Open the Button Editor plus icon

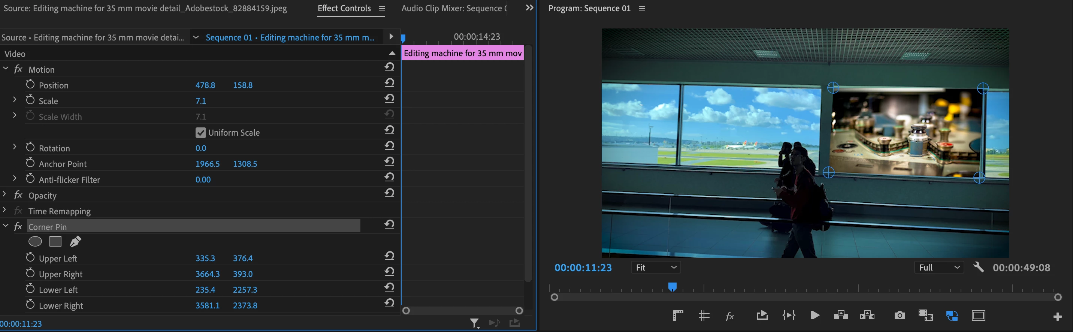click(x=1057, y=317)
